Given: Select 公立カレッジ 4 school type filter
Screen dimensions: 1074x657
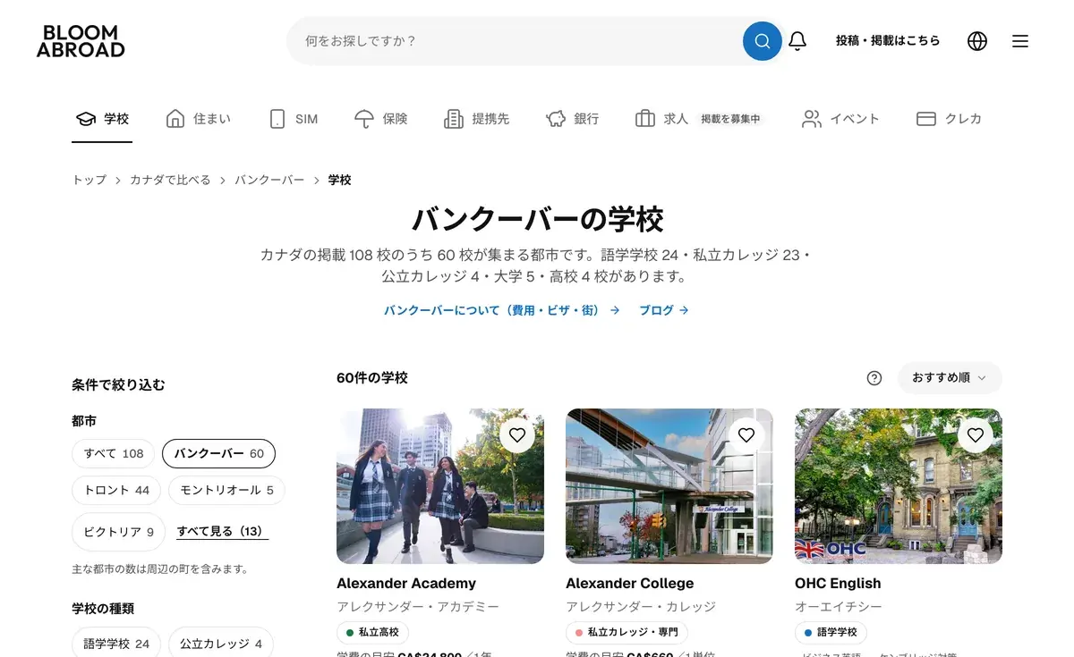Looking at the screenshot, I should click(221, 644).
